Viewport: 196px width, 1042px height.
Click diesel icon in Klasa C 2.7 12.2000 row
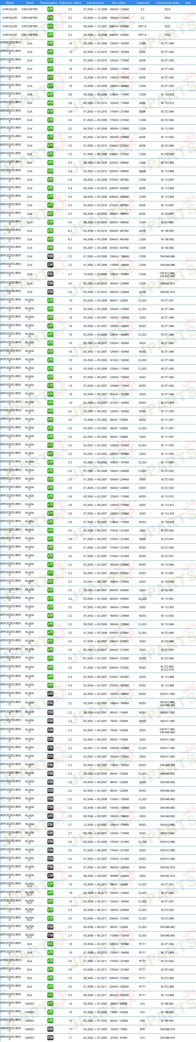50,825
